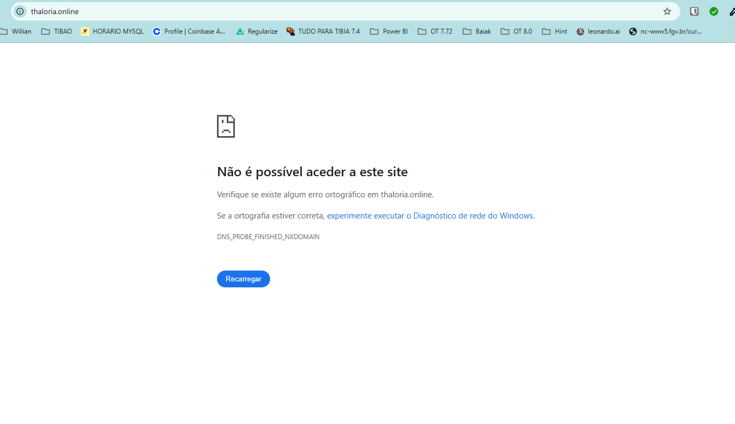Open the Baiak bookmark folder
Viewport: 735px width, 424px height.
click(477, 31)
